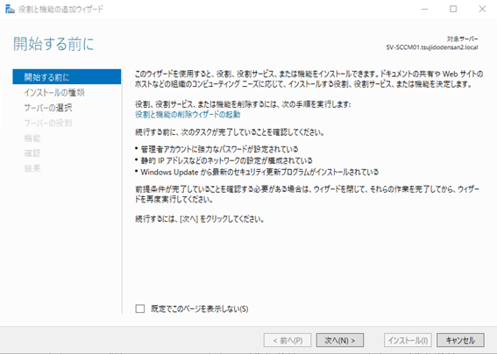
Task: Click text 続行するには、[次へ] をクリックしてください
Action: coord(200,219)
